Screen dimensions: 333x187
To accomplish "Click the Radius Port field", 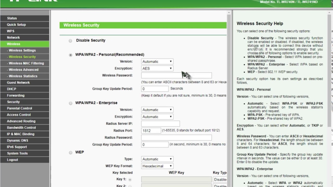I will click(151, 131).
